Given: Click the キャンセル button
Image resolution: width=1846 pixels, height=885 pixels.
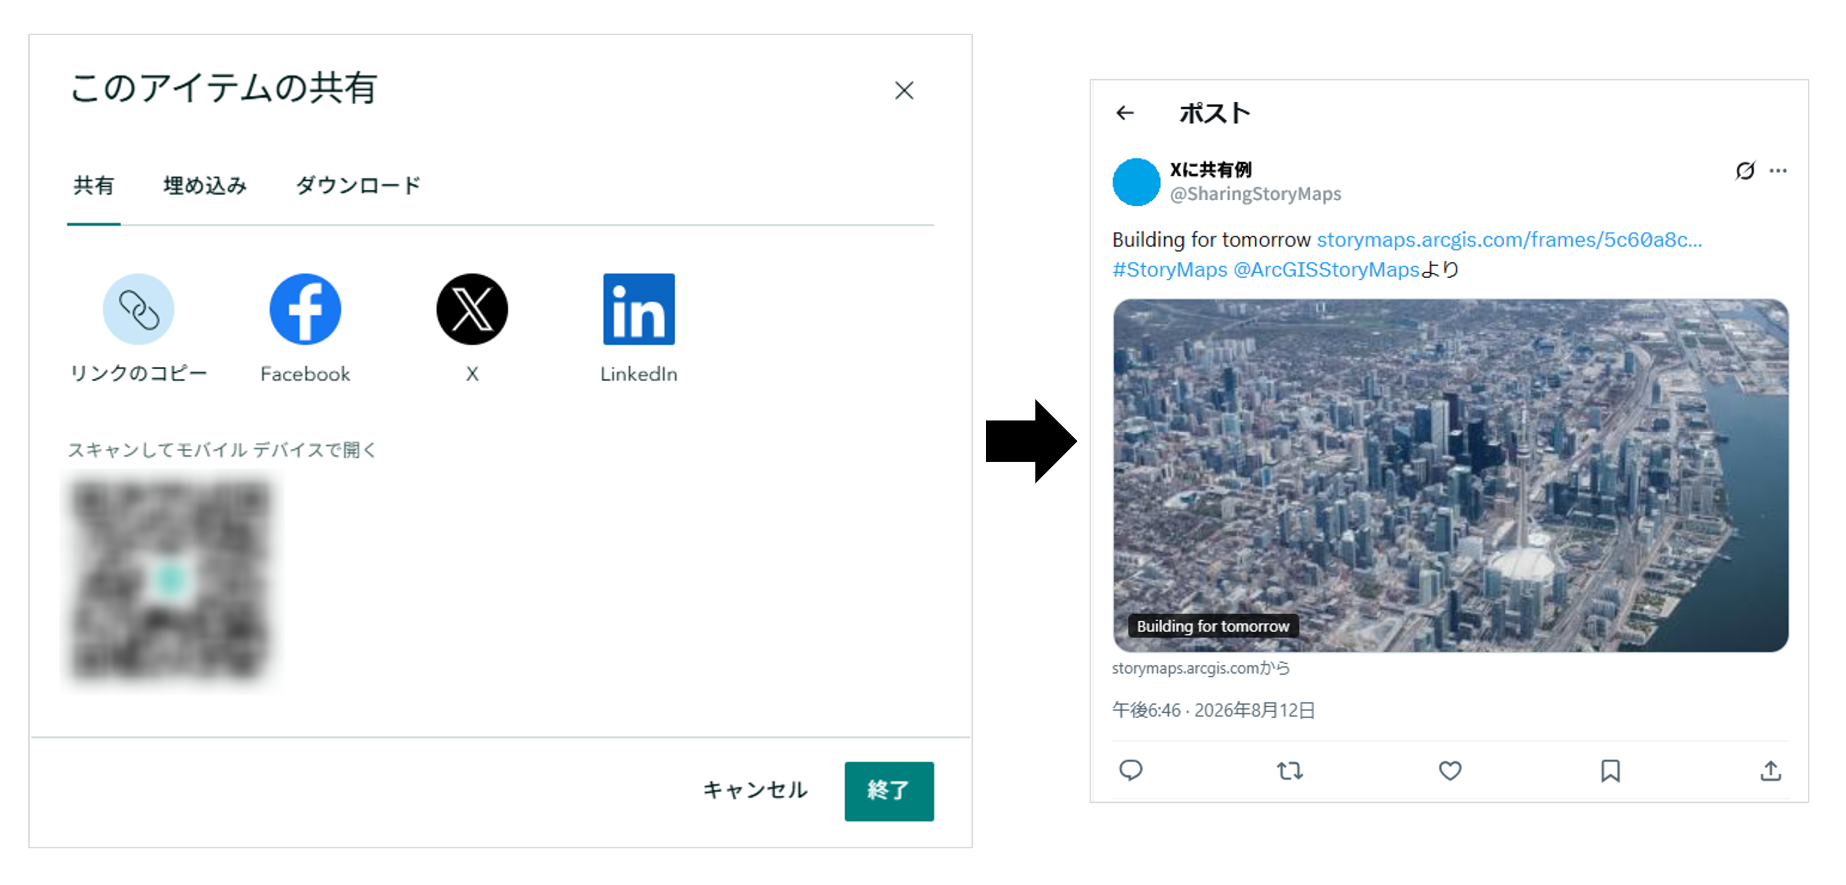Looking at the screenshot, I should point(755,790).
